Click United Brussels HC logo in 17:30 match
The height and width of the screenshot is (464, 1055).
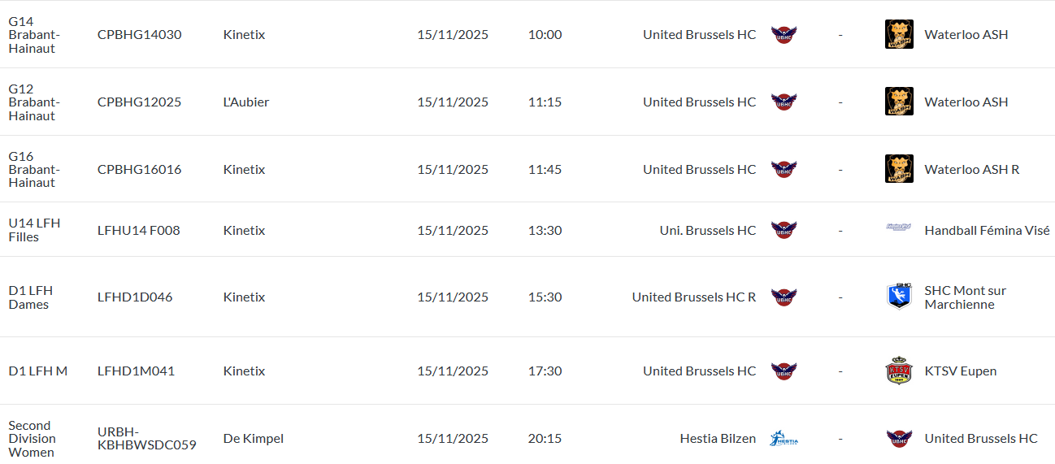tap(784, 371)
